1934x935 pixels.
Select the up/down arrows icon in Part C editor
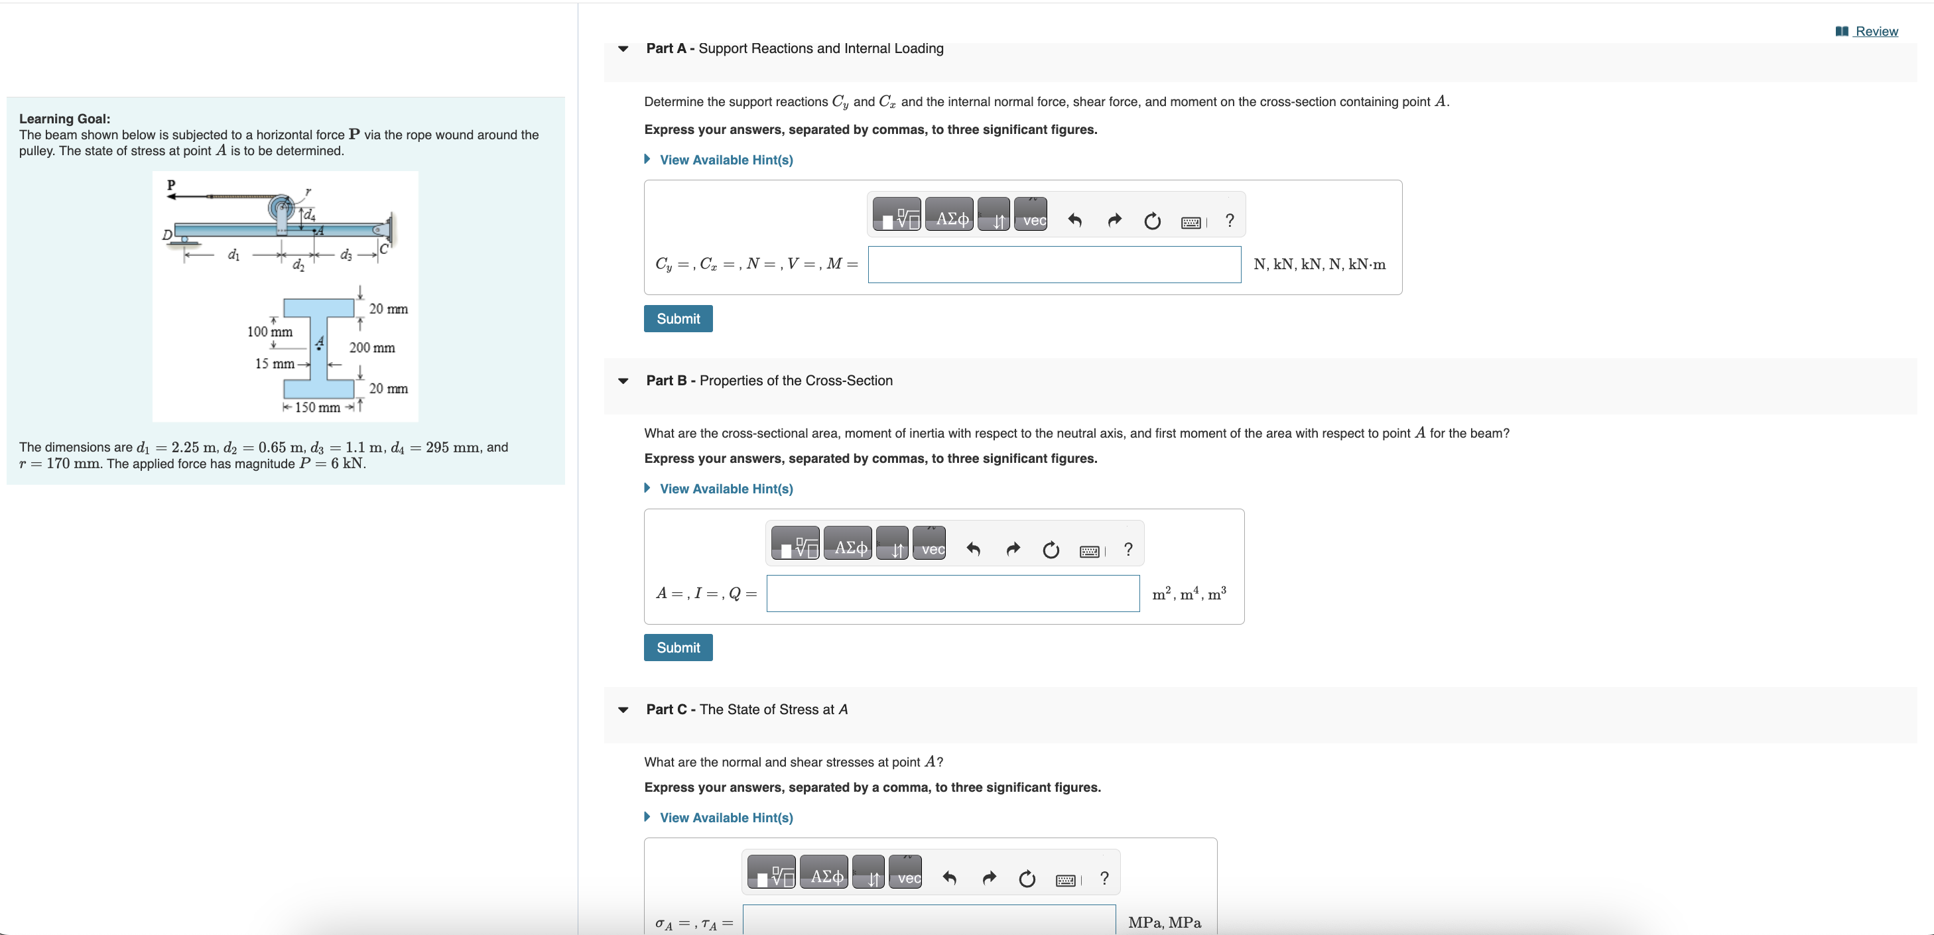[870, 877]
